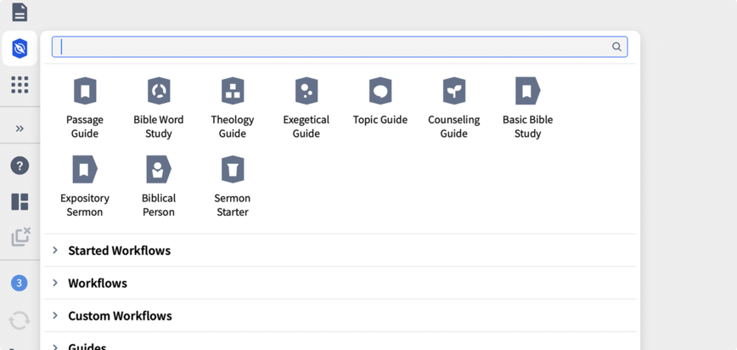Open the Topic Guide
This screenshot has width=737, height=350.
point(380,92)
